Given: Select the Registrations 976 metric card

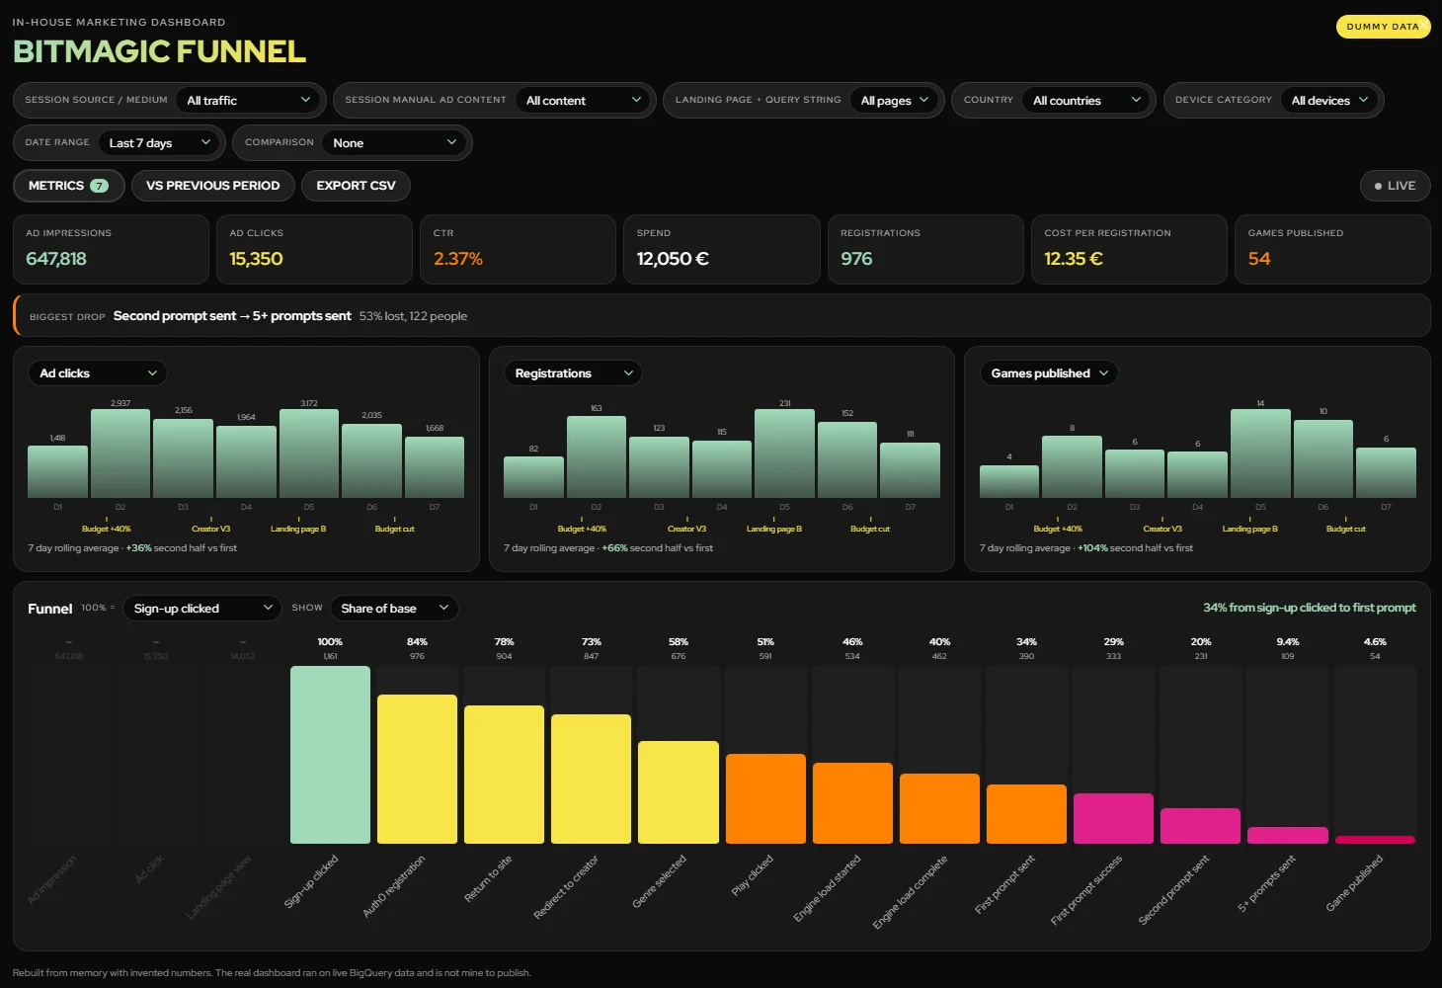Looking at the screenshot, I should click(925, 249).
